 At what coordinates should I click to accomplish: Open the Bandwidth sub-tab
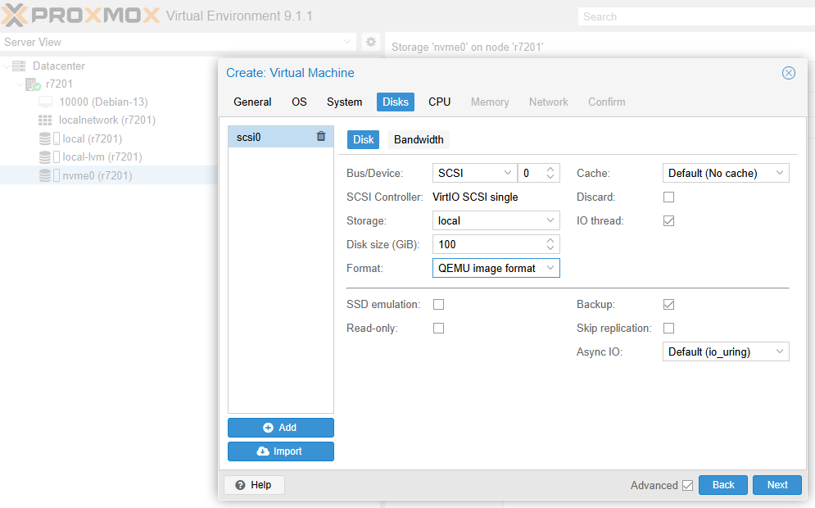click(x=419, y=139)
